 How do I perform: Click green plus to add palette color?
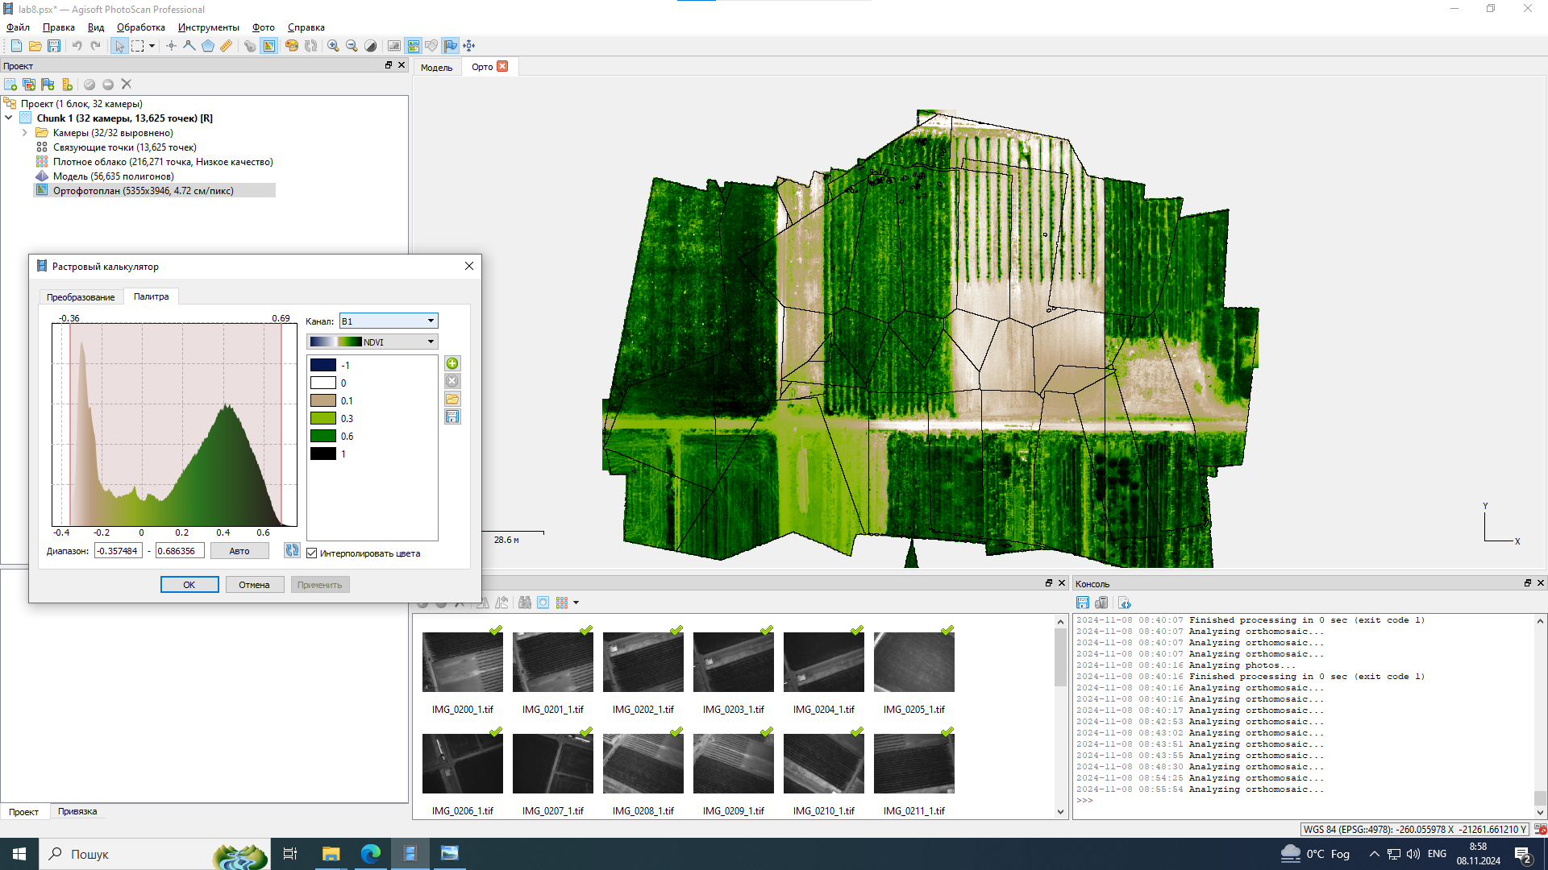452,364
